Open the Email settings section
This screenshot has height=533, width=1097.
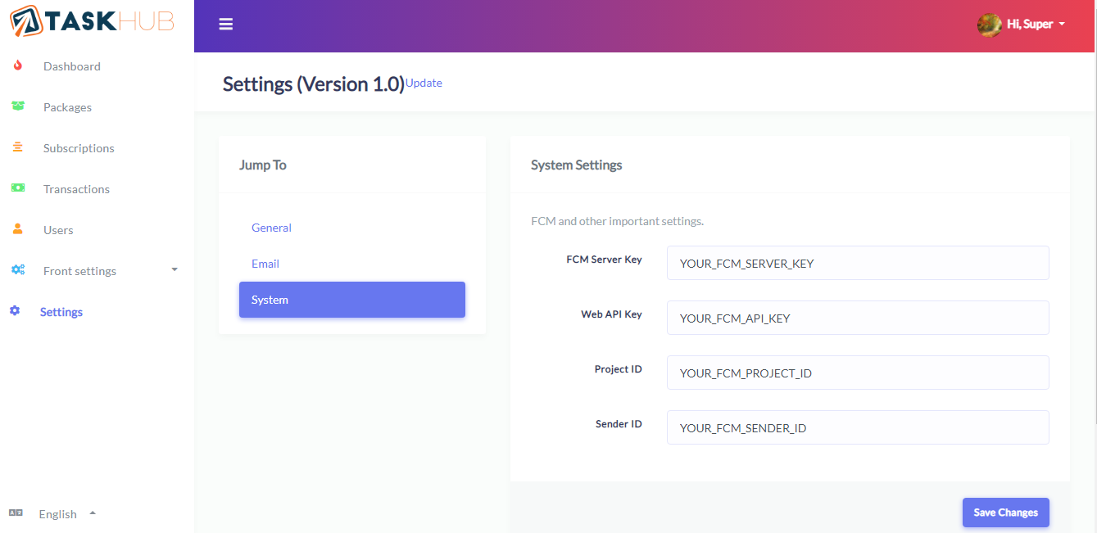(265, 263)
